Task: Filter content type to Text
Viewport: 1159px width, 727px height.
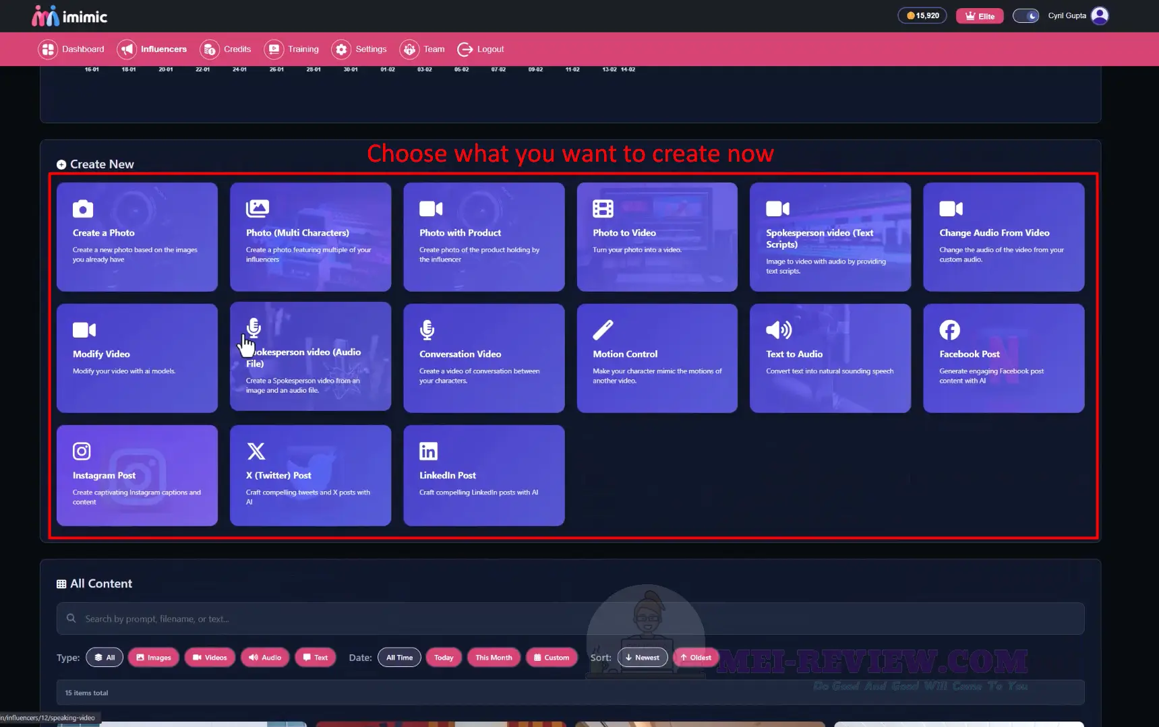Action: click(316, 658)
